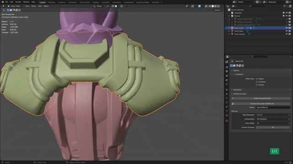Add a new workspace with plus tab
Image resolution: width=293 pixels, height=164 pixels.
tap(162, 2)
